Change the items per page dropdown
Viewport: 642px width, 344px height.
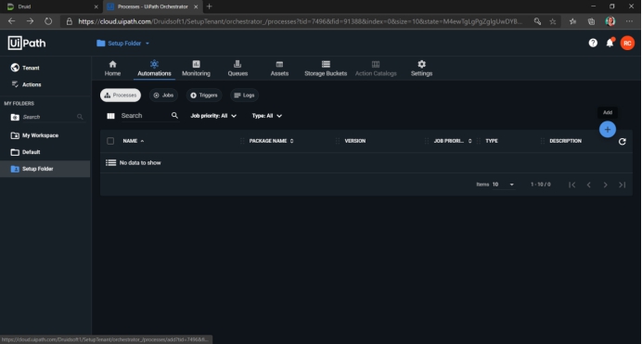click(503, 185)
